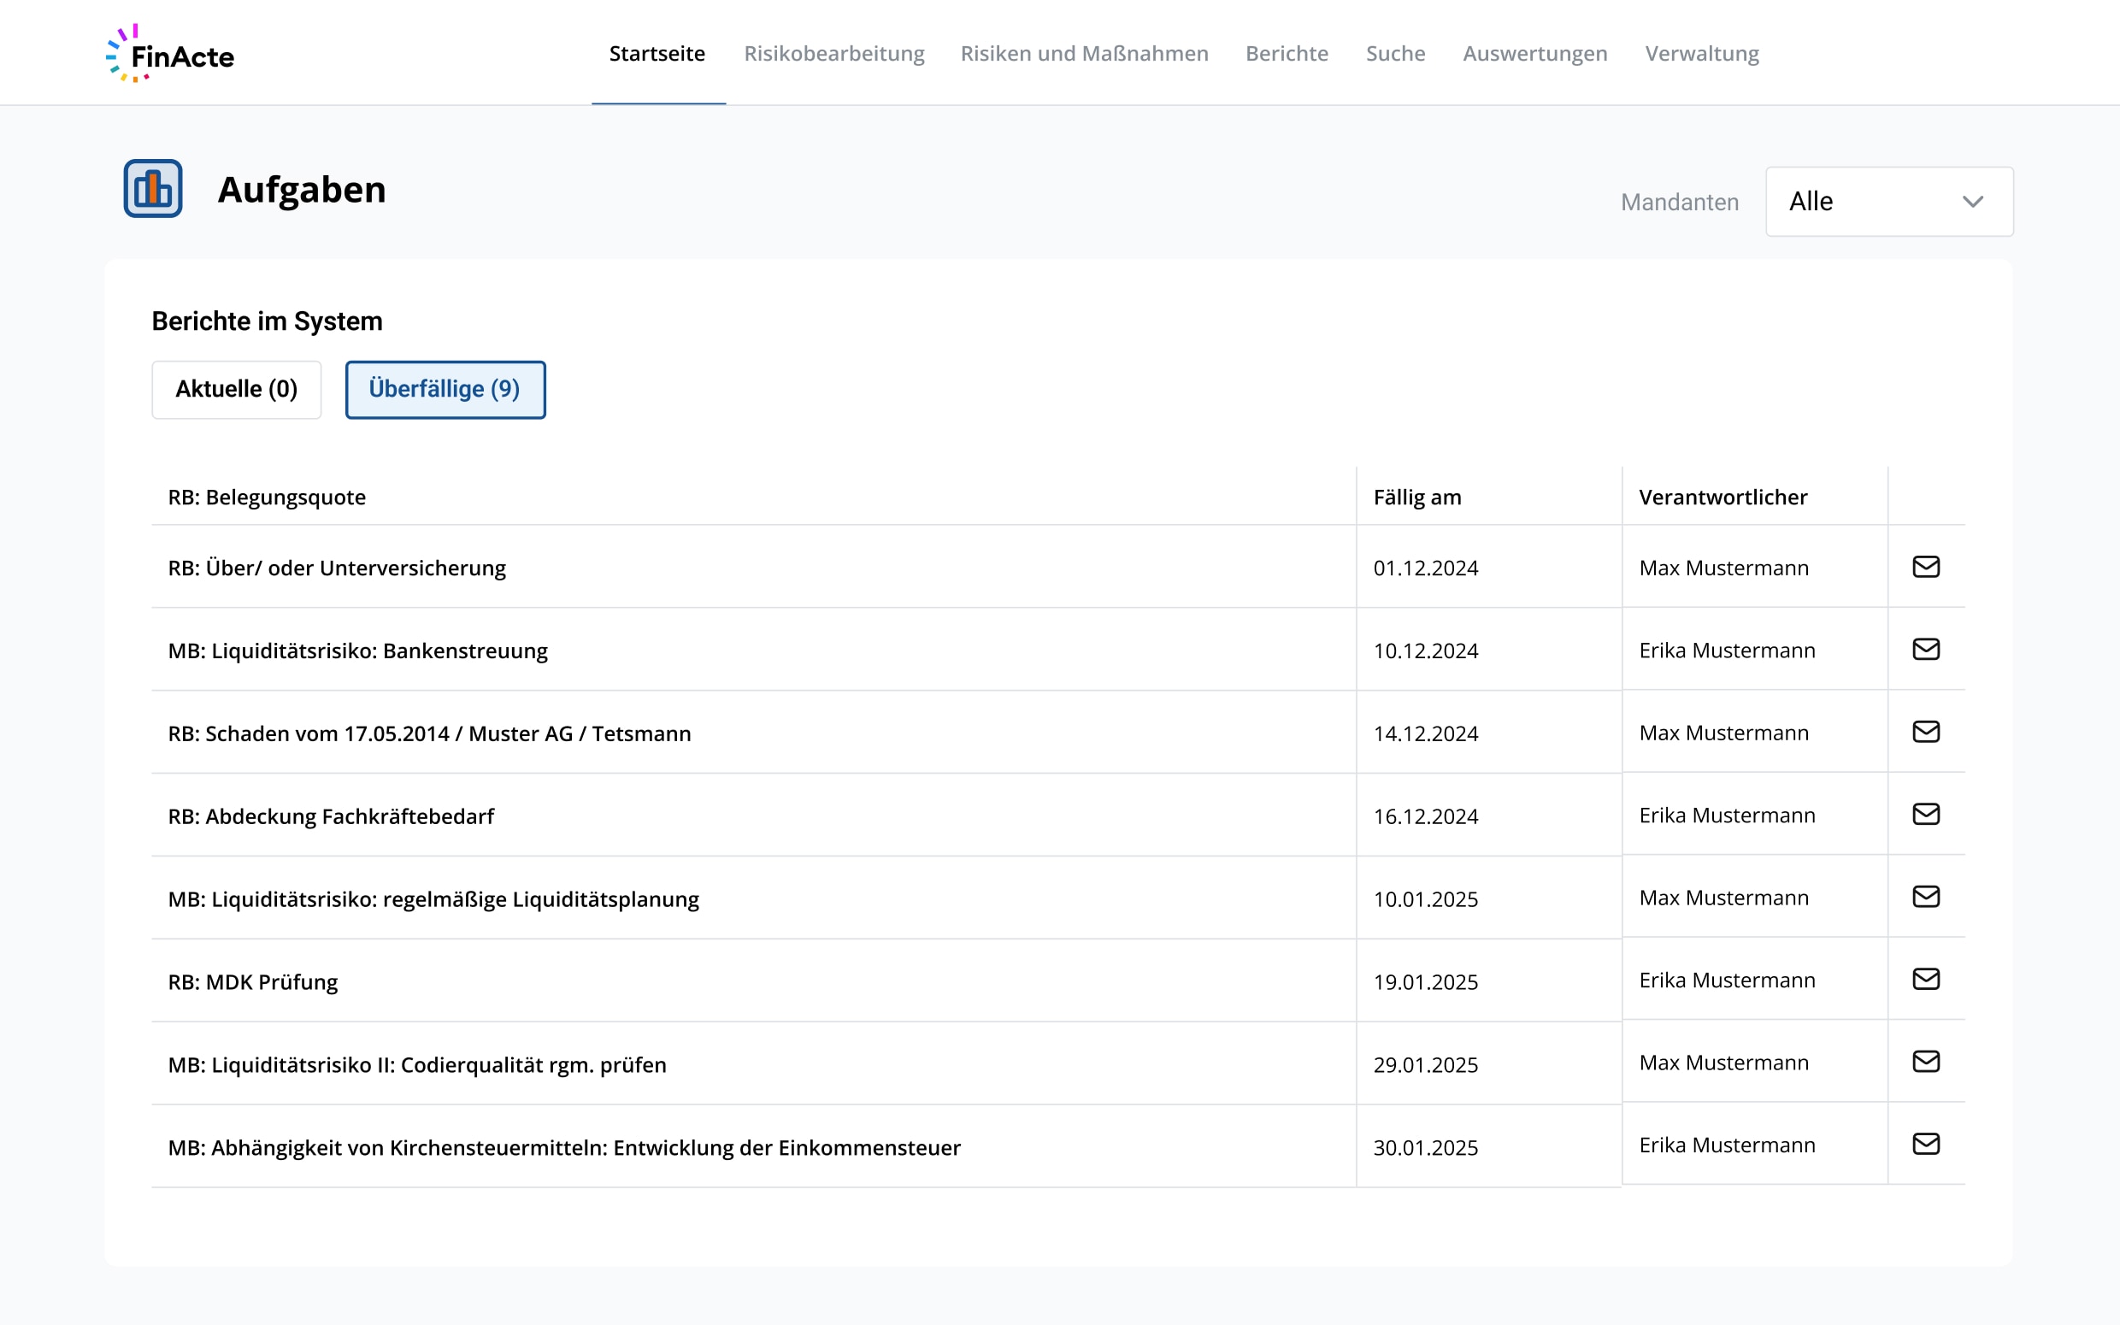Screen dimensions: 2120x1325
Task: Click the Berichte im System heading
Action: pyautogui.click(x=268, y=321)
